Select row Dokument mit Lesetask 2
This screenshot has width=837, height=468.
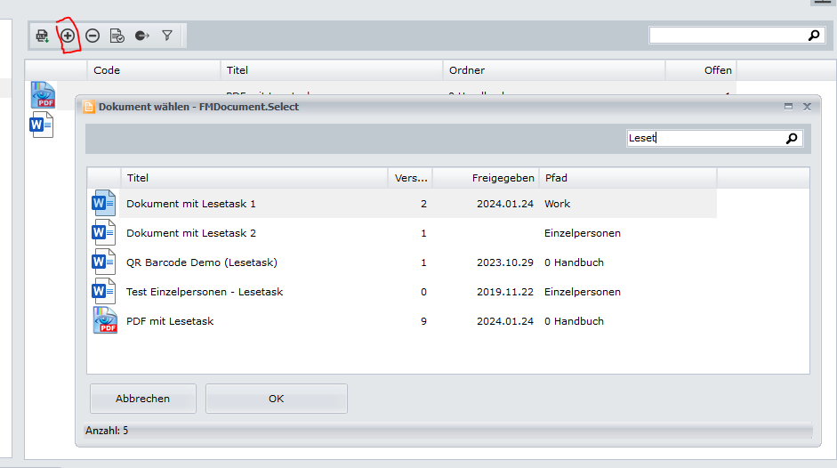[x=402, y=233]
